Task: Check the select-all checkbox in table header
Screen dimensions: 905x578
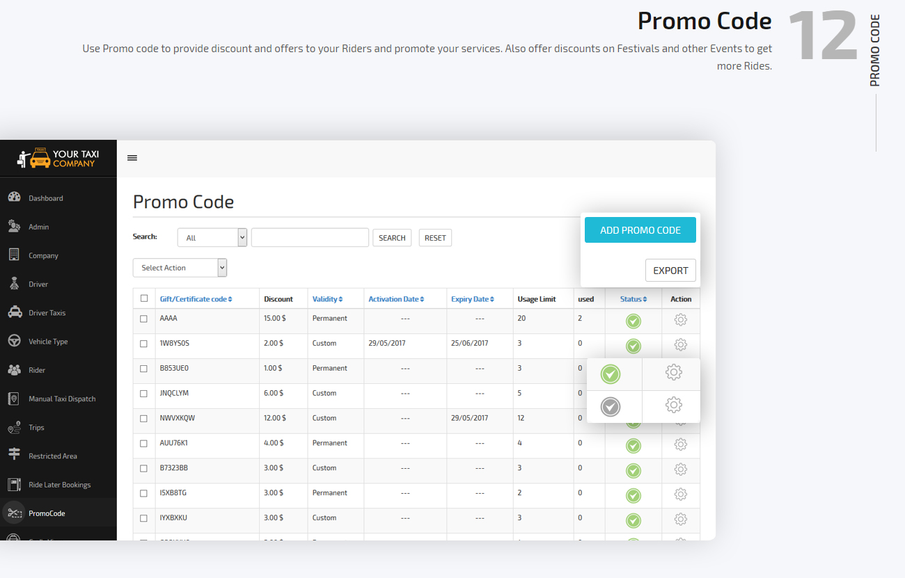Action: [144, 298]
